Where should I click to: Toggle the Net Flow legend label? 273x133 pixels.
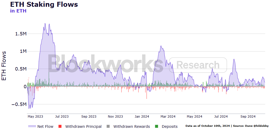[x=45, y=126]
